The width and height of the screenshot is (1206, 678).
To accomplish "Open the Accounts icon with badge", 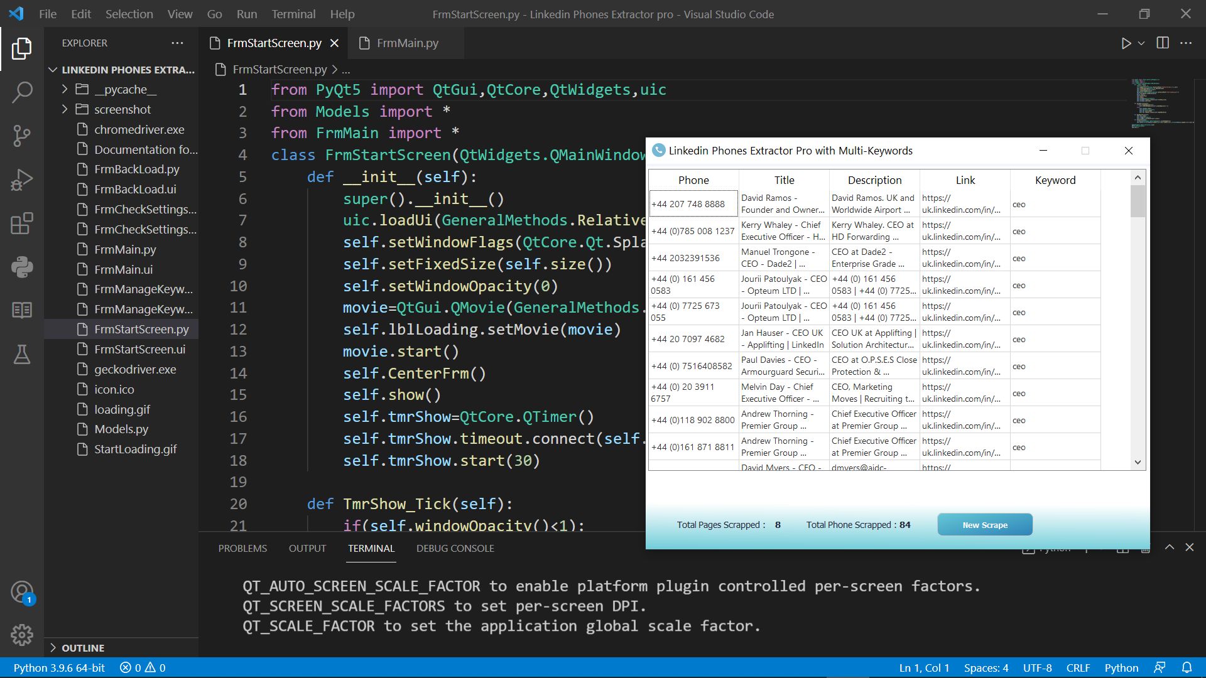I will coord(22,592).
